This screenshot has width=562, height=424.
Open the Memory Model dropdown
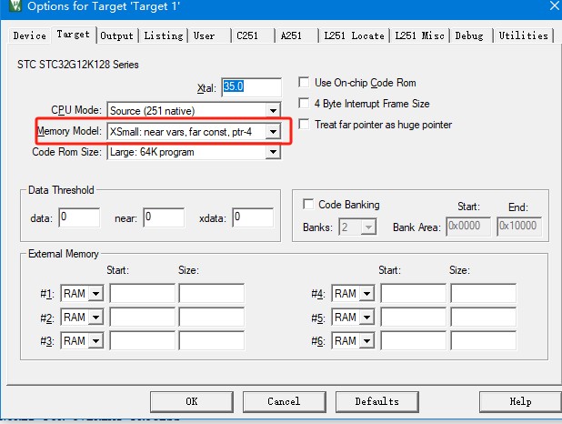click(273, 132)
